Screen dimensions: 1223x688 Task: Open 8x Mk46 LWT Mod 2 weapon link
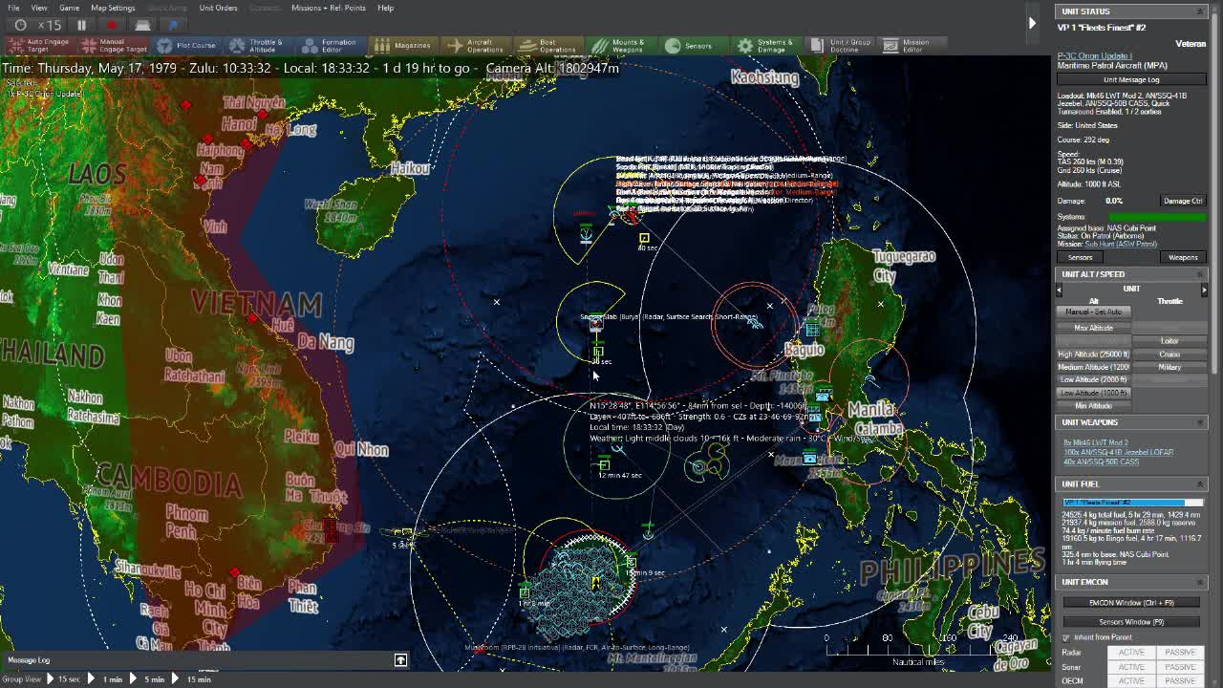[1096, 443]
